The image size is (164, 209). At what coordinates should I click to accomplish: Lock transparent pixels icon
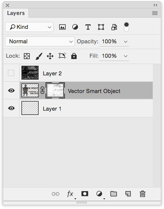[x=27, y=56]
